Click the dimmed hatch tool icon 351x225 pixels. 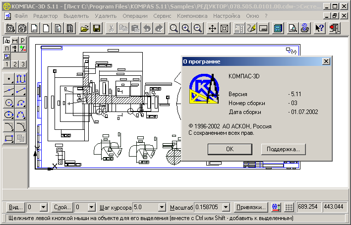(21, 138)
